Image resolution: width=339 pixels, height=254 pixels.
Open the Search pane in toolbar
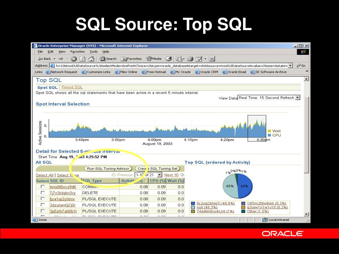(x=108, y=59)
